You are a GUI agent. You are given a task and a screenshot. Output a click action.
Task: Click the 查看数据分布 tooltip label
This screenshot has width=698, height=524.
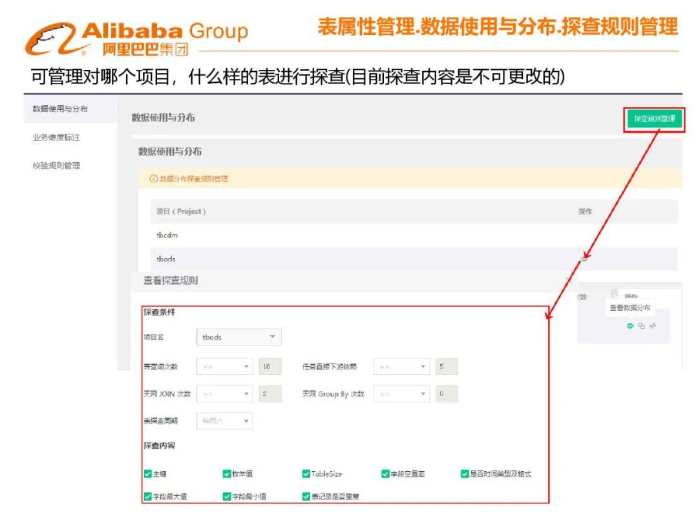pyautogui.click(x=629, y=307)
